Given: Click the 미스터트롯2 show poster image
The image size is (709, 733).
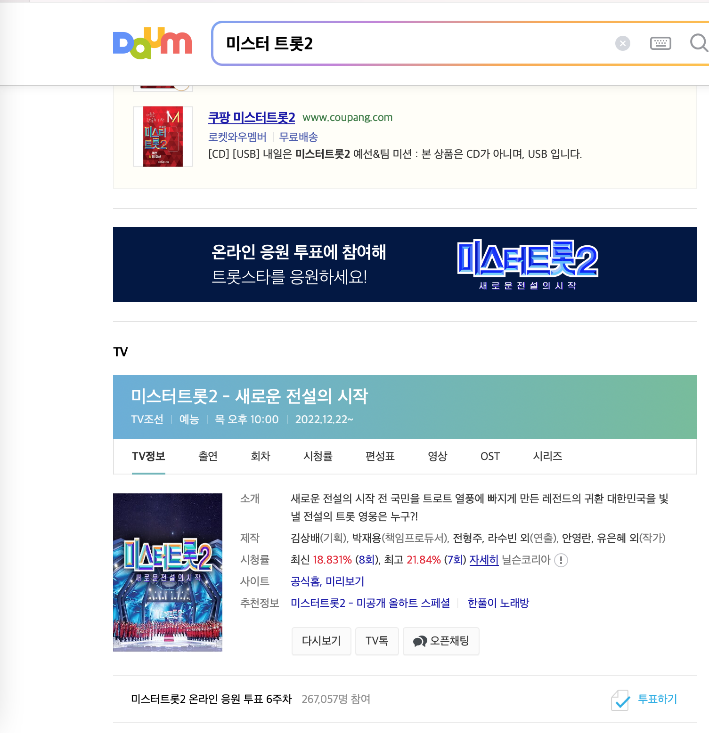Looking at the screenshot, I should click(x=168, y=572).
